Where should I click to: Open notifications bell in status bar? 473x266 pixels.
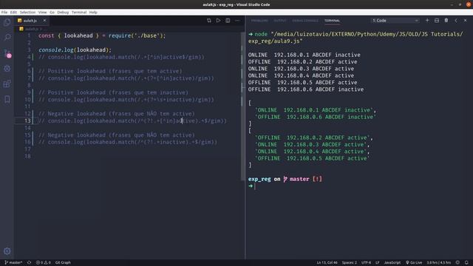click(x=466, y=263)
